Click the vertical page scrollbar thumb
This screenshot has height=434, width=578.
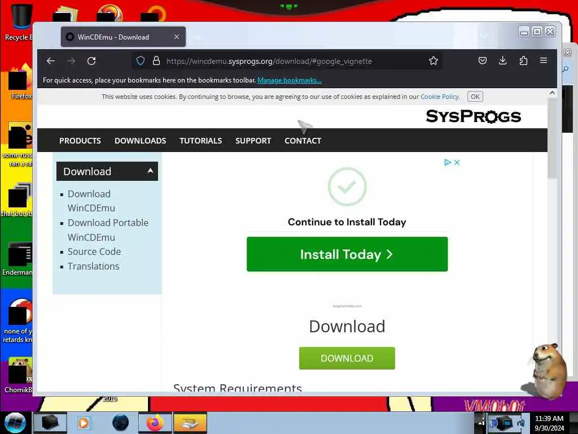click(x=552, y=138)
